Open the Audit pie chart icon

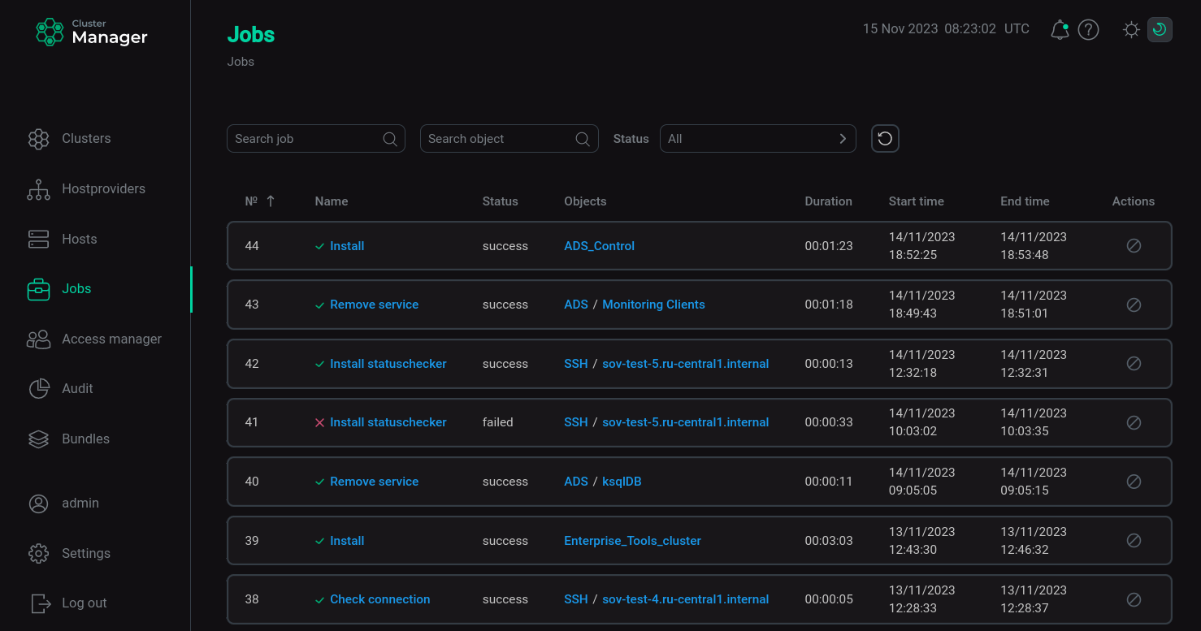pyautogui.click(x=38, y=389)
